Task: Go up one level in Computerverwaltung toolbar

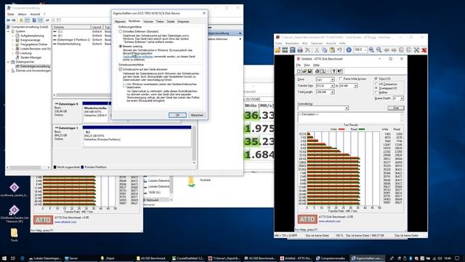Action: 21,20
